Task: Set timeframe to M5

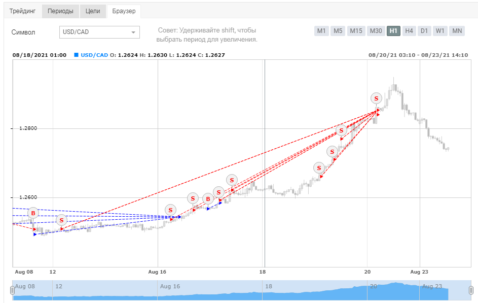Action: pyautogui.click(x=338, y=31)
